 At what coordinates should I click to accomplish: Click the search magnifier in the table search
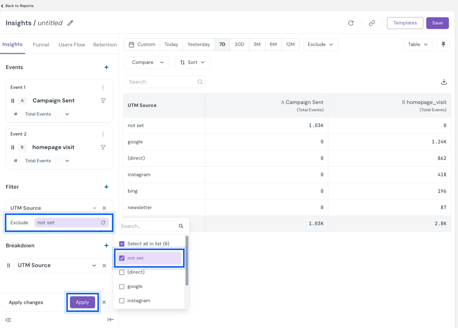(x=200, y=82)
